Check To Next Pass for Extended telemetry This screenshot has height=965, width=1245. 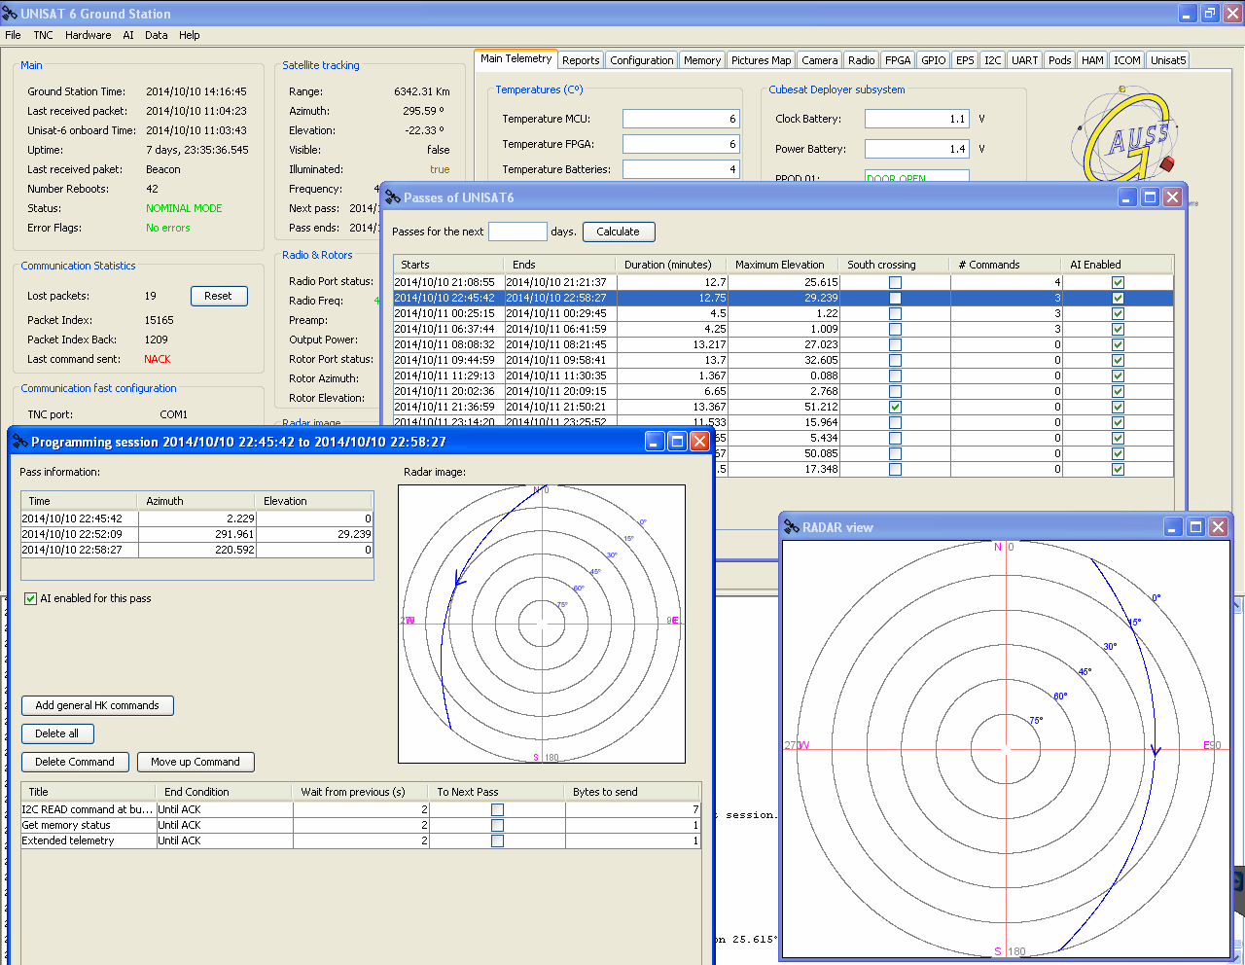[497, 841]
